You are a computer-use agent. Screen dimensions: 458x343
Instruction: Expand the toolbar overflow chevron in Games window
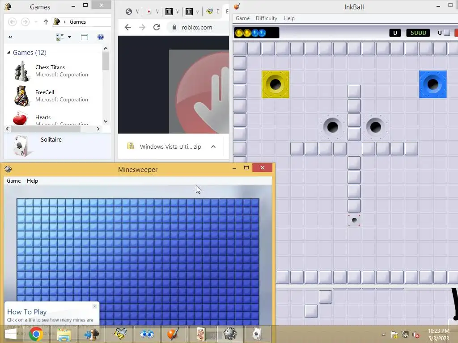10,37
